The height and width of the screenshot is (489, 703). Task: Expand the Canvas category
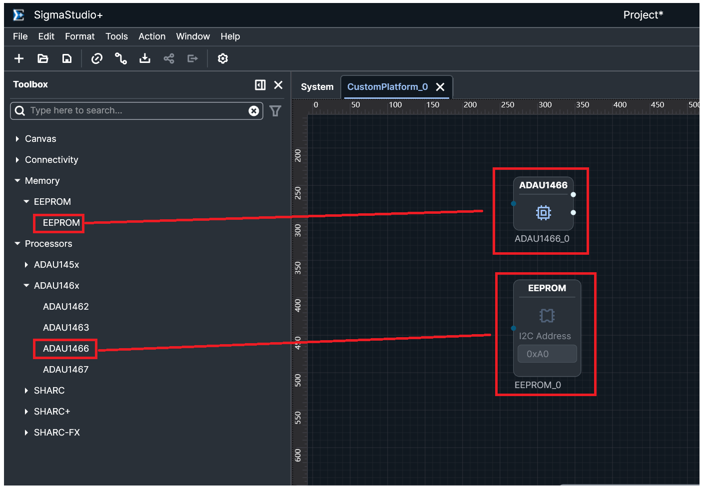pos(17,139)
